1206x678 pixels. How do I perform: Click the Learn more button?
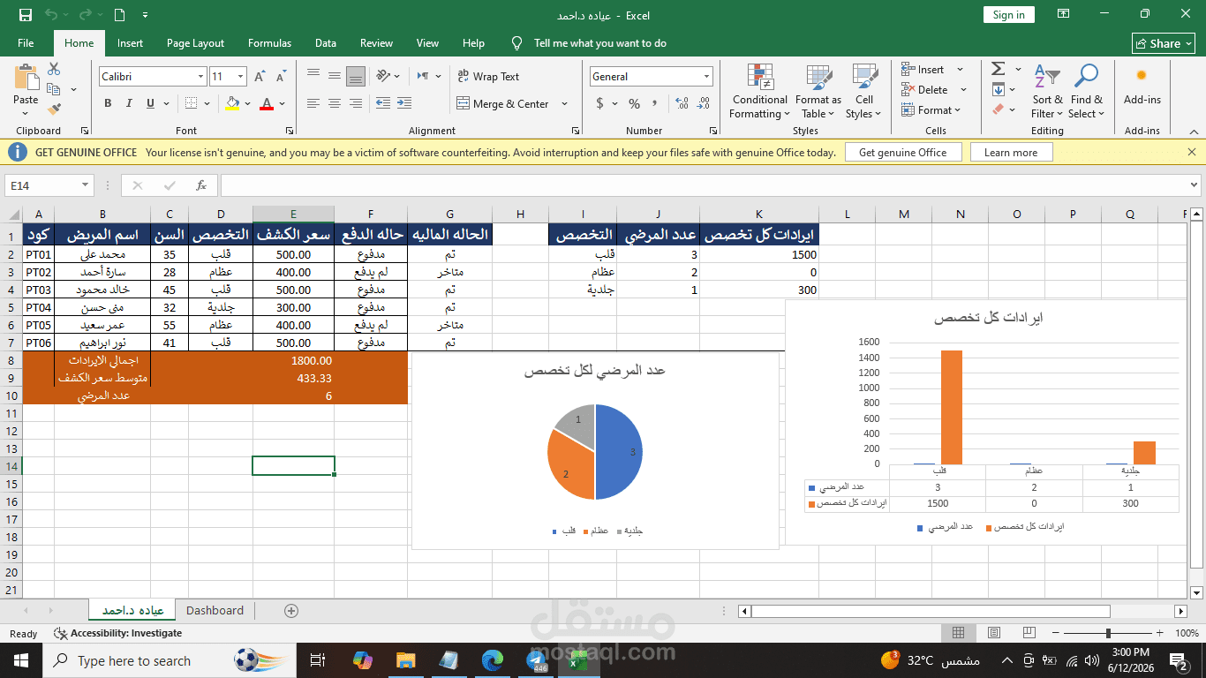click(1011, 153)
